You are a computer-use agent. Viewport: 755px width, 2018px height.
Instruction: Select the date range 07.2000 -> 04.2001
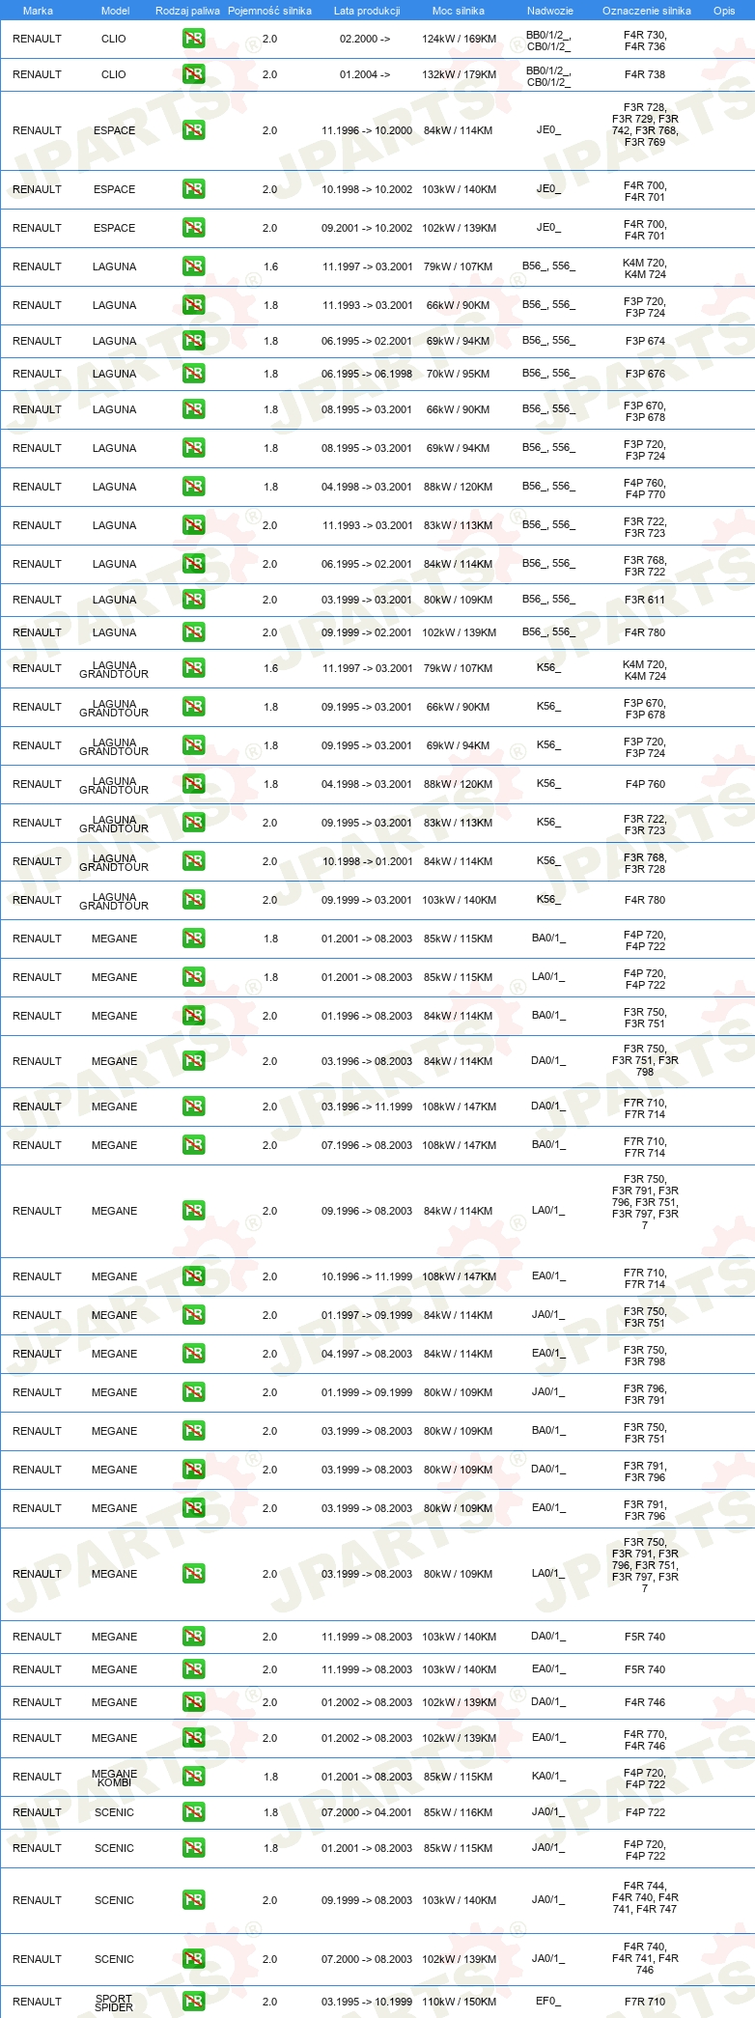(x=367, y=1812)
